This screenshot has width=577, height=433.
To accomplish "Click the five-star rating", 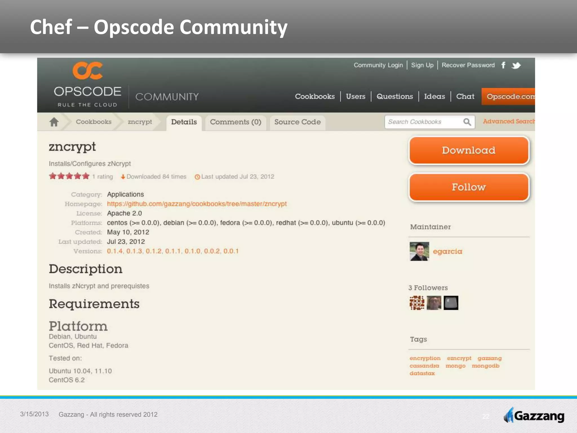I will [x=69, y=176].
